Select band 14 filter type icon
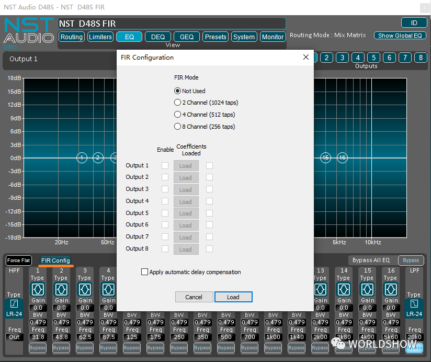 [x=344, y=289]
